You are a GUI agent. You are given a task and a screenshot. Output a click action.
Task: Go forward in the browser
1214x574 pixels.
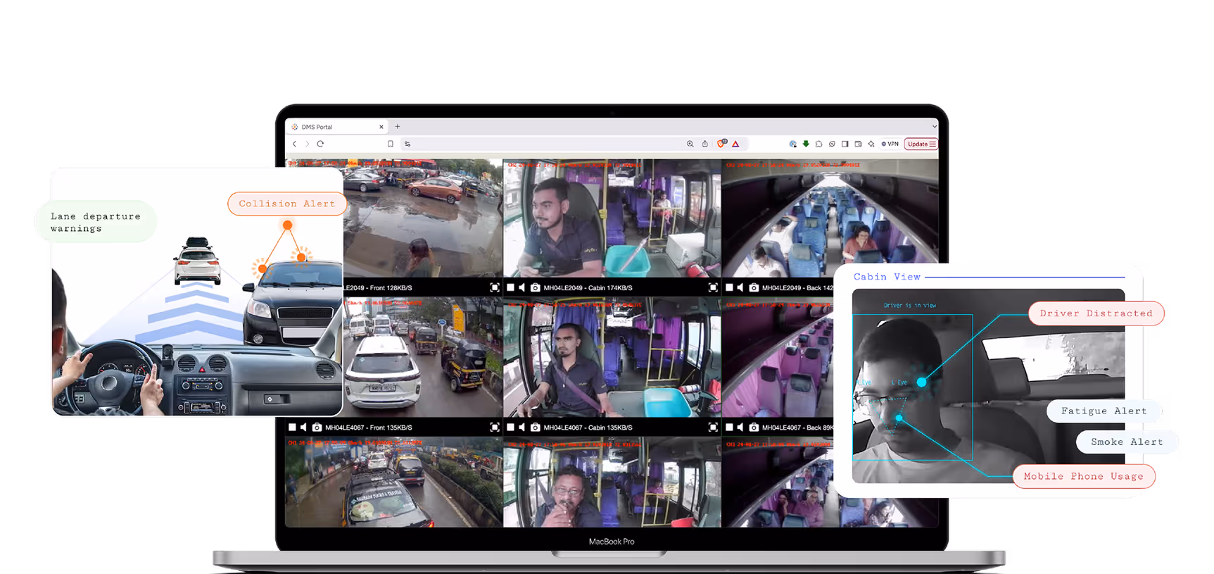click(307, 144)
